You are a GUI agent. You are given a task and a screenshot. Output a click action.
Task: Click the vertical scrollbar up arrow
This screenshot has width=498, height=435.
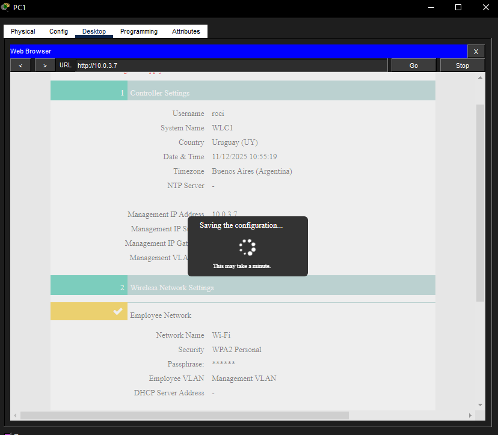[x=480, y=78]
